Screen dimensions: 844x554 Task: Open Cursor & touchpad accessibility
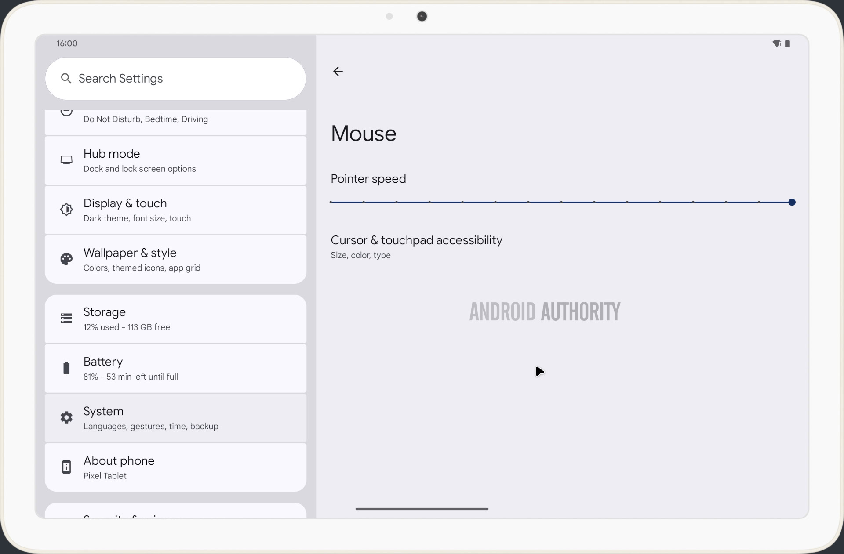(x=416, y=247)
